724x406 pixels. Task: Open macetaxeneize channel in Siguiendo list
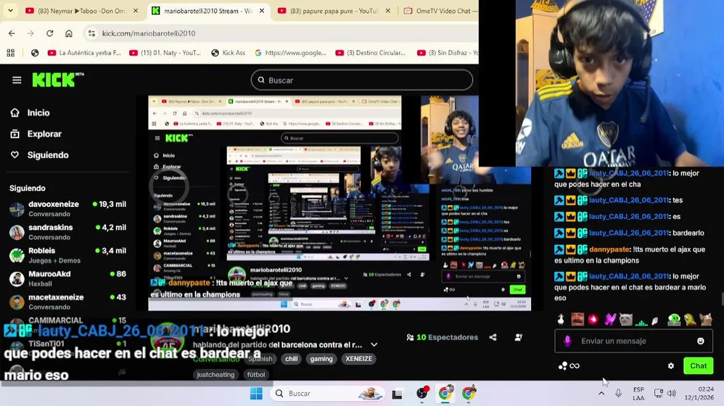(x=68, y=302)
